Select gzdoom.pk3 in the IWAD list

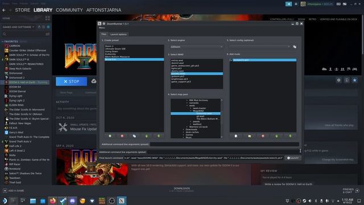197,76
